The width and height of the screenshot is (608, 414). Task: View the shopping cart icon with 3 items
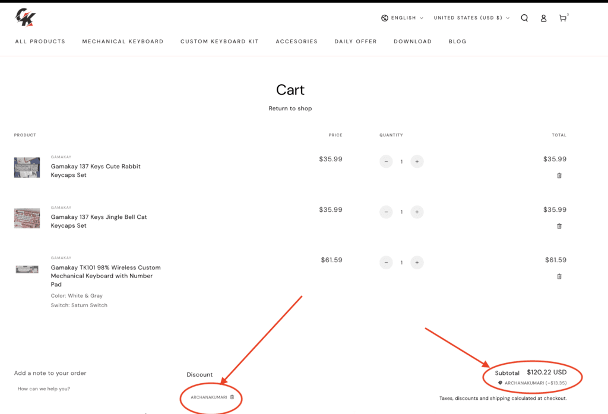click(x=562, y=18)
